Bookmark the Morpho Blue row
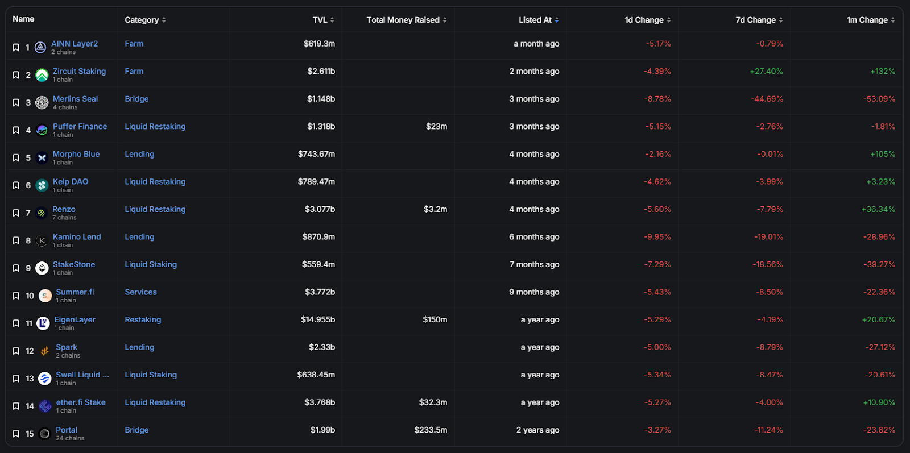The width and height of the screenshot is (910, 453). (16, 158)
